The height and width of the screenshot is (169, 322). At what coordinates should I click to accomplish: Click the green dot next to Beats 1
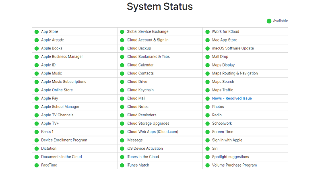tap(37, 132)
